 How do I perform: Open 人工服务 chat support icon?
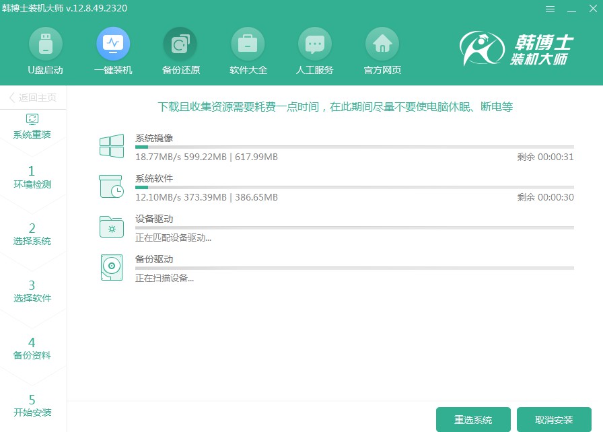click(314, 44)
